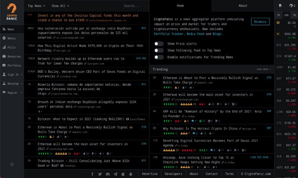Enable notifications for Trending News toggle
This screenshot has width=298, height=178.
[x=159, y=57]
